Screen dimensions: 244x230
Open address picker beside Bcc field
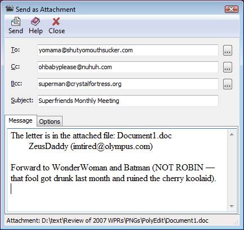pos(228,84)
